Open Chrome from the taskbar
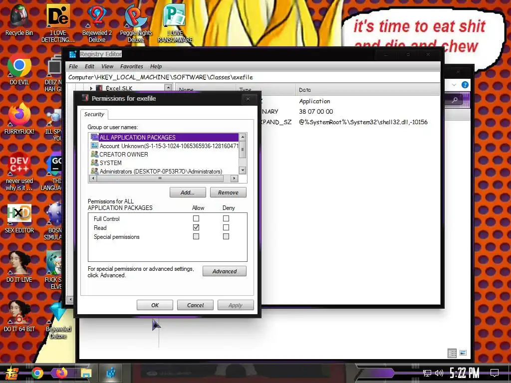The height and width of the screenshot is (383, 511). click(x=37, y=373)
